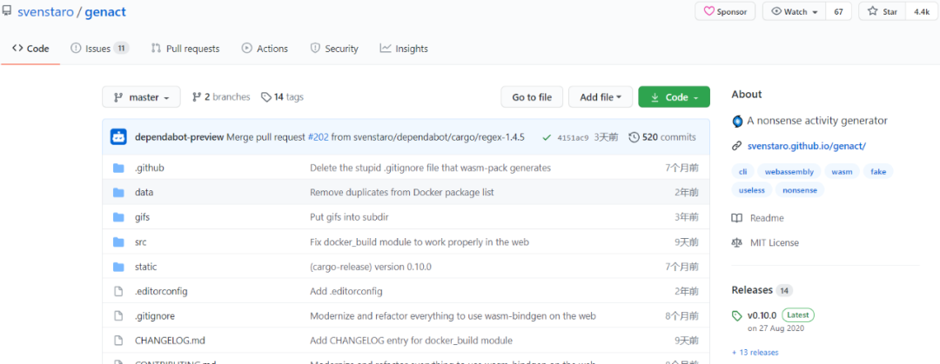Open the dependabot-preview author link
The image size is (940, 364).
(179, 137)
